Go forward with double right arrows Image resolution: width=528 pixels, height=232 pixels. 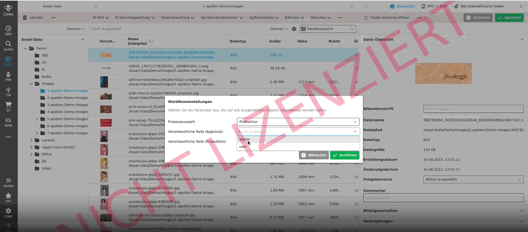click(x=351, y=6)
